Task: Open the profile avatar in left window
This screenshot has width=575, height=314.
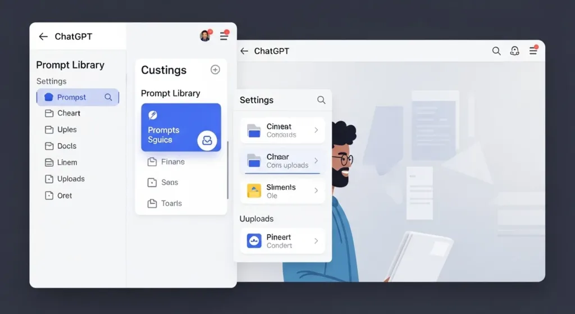Action: (x=205, y=36)
